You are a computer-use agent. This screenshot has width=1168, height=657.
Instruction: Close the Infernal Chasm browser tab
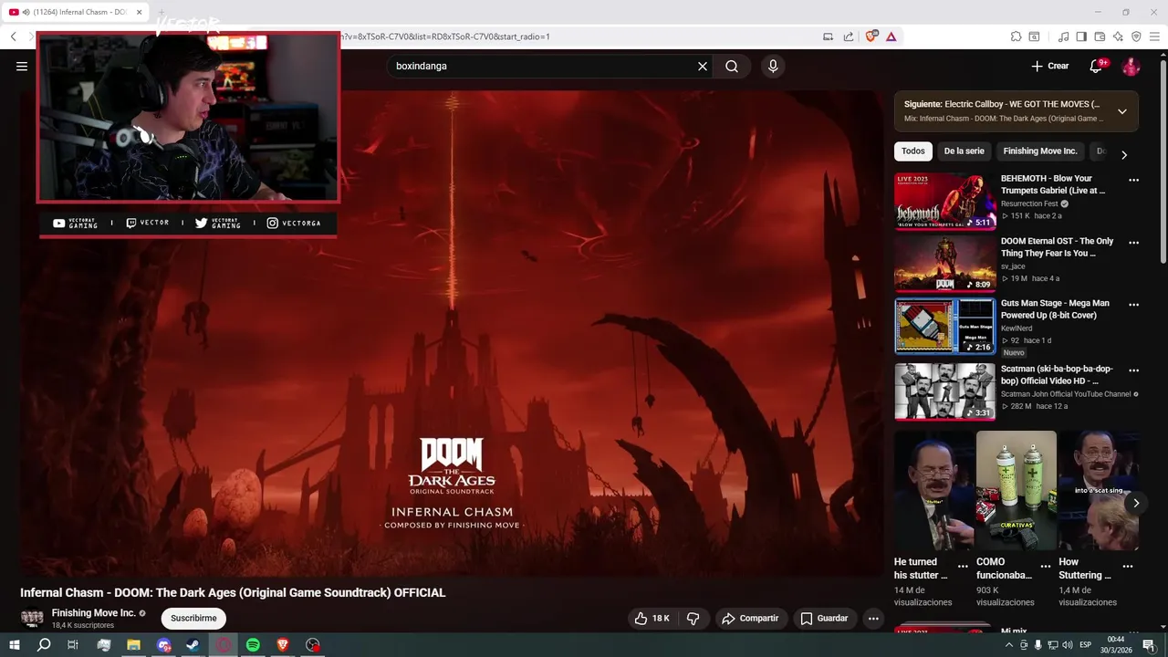(139, 13)
